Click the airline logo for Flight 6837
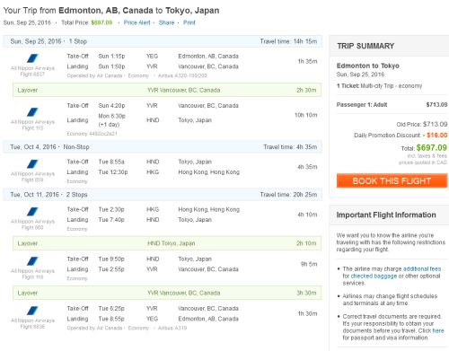The image size is (449, 351). click(32, 58)
